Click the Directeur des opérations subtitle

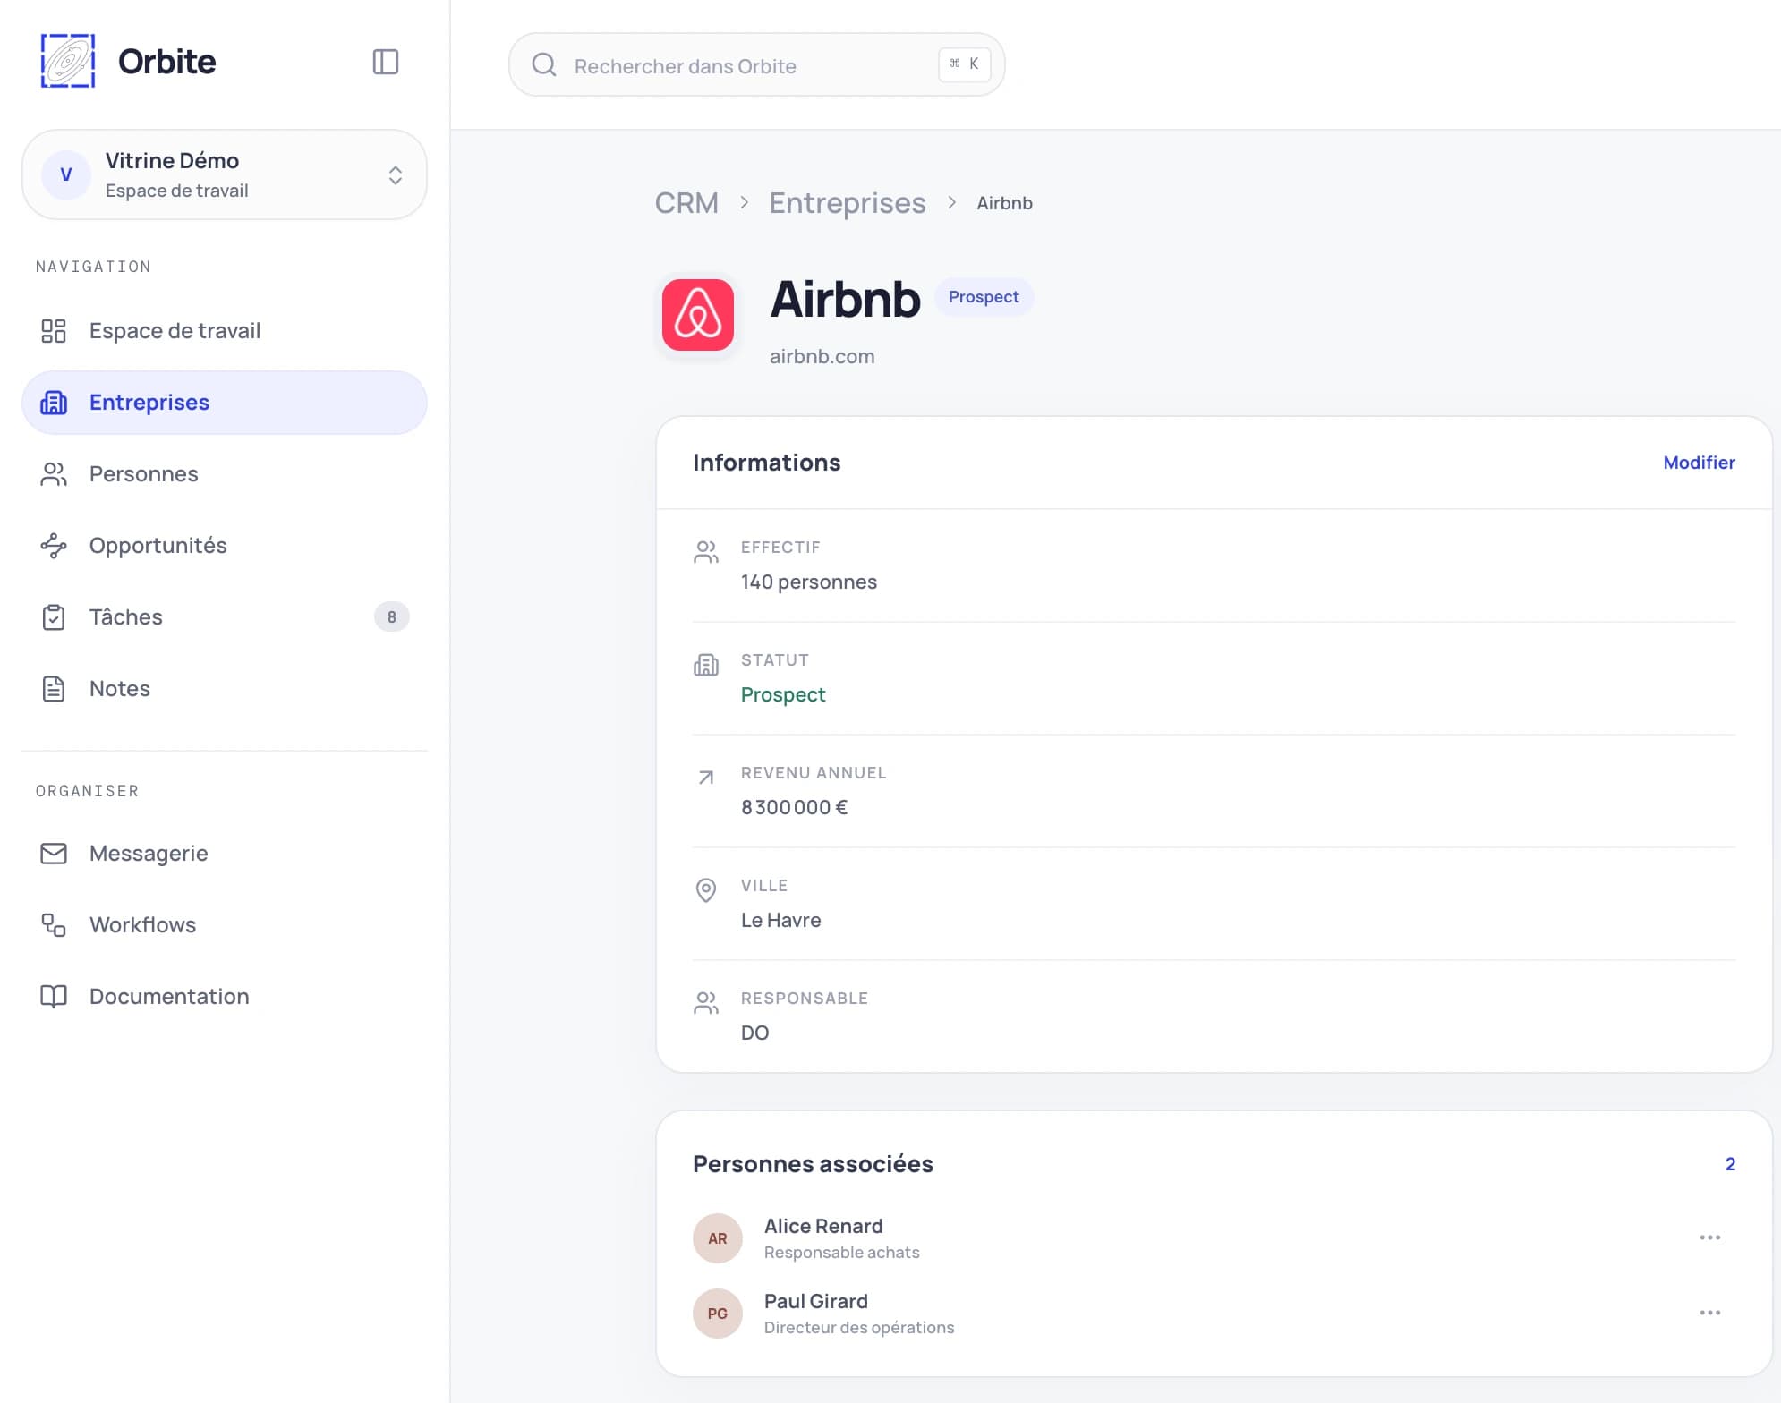[859, 1328]
